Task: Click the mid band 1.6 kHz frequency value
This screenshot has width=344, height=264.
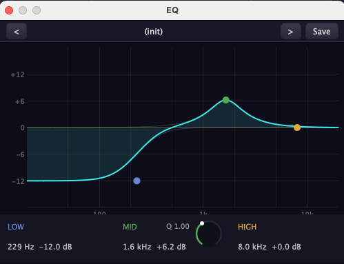Action: point(137,247)
